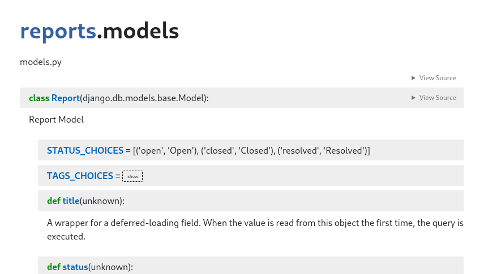Click the 'Report Model' class docstring
The width and height of the screenshot is (488, 274).
click(x=57, y=120)
